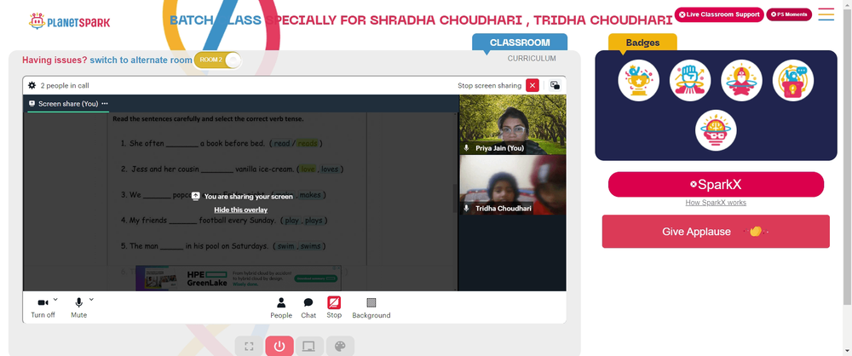
Task: Select Priya Jain video thumbnail
Action: coord(512,125)
